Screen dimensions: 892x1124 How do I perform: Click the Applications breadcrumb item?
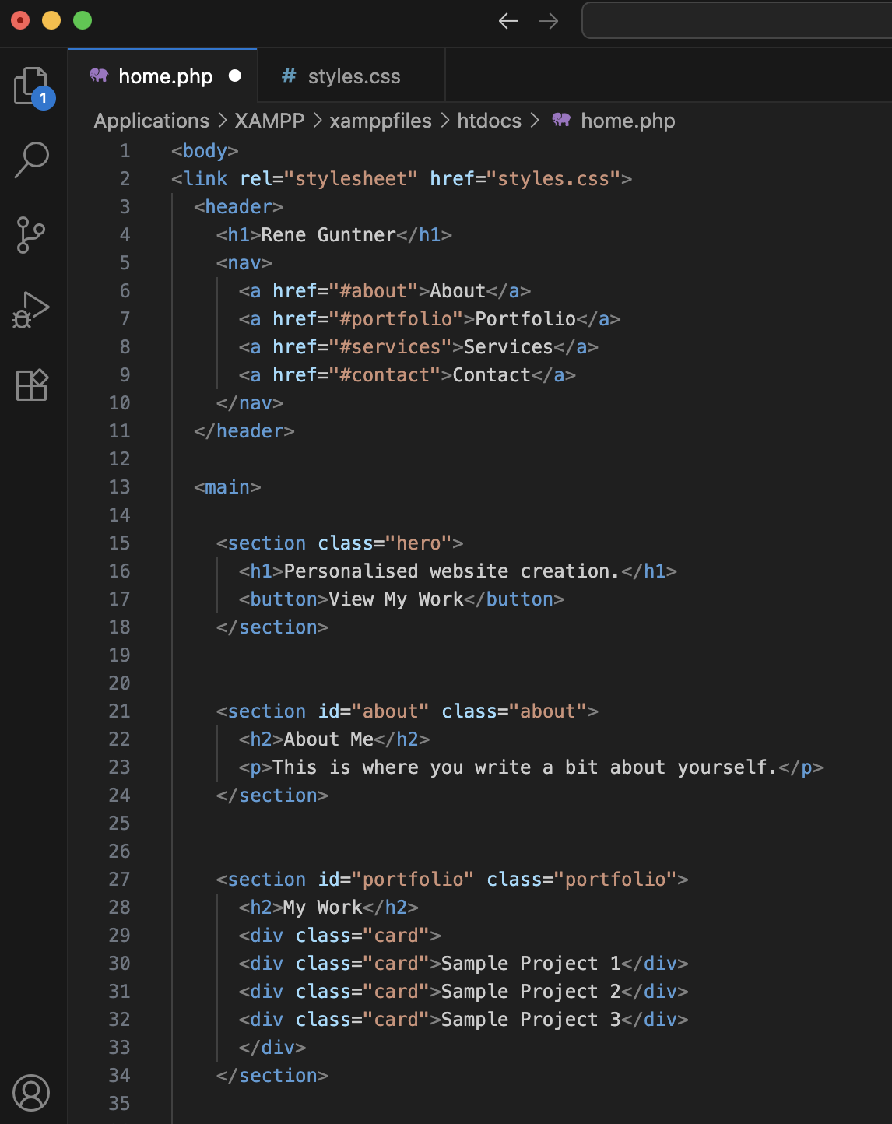click(x=151, y=121)
